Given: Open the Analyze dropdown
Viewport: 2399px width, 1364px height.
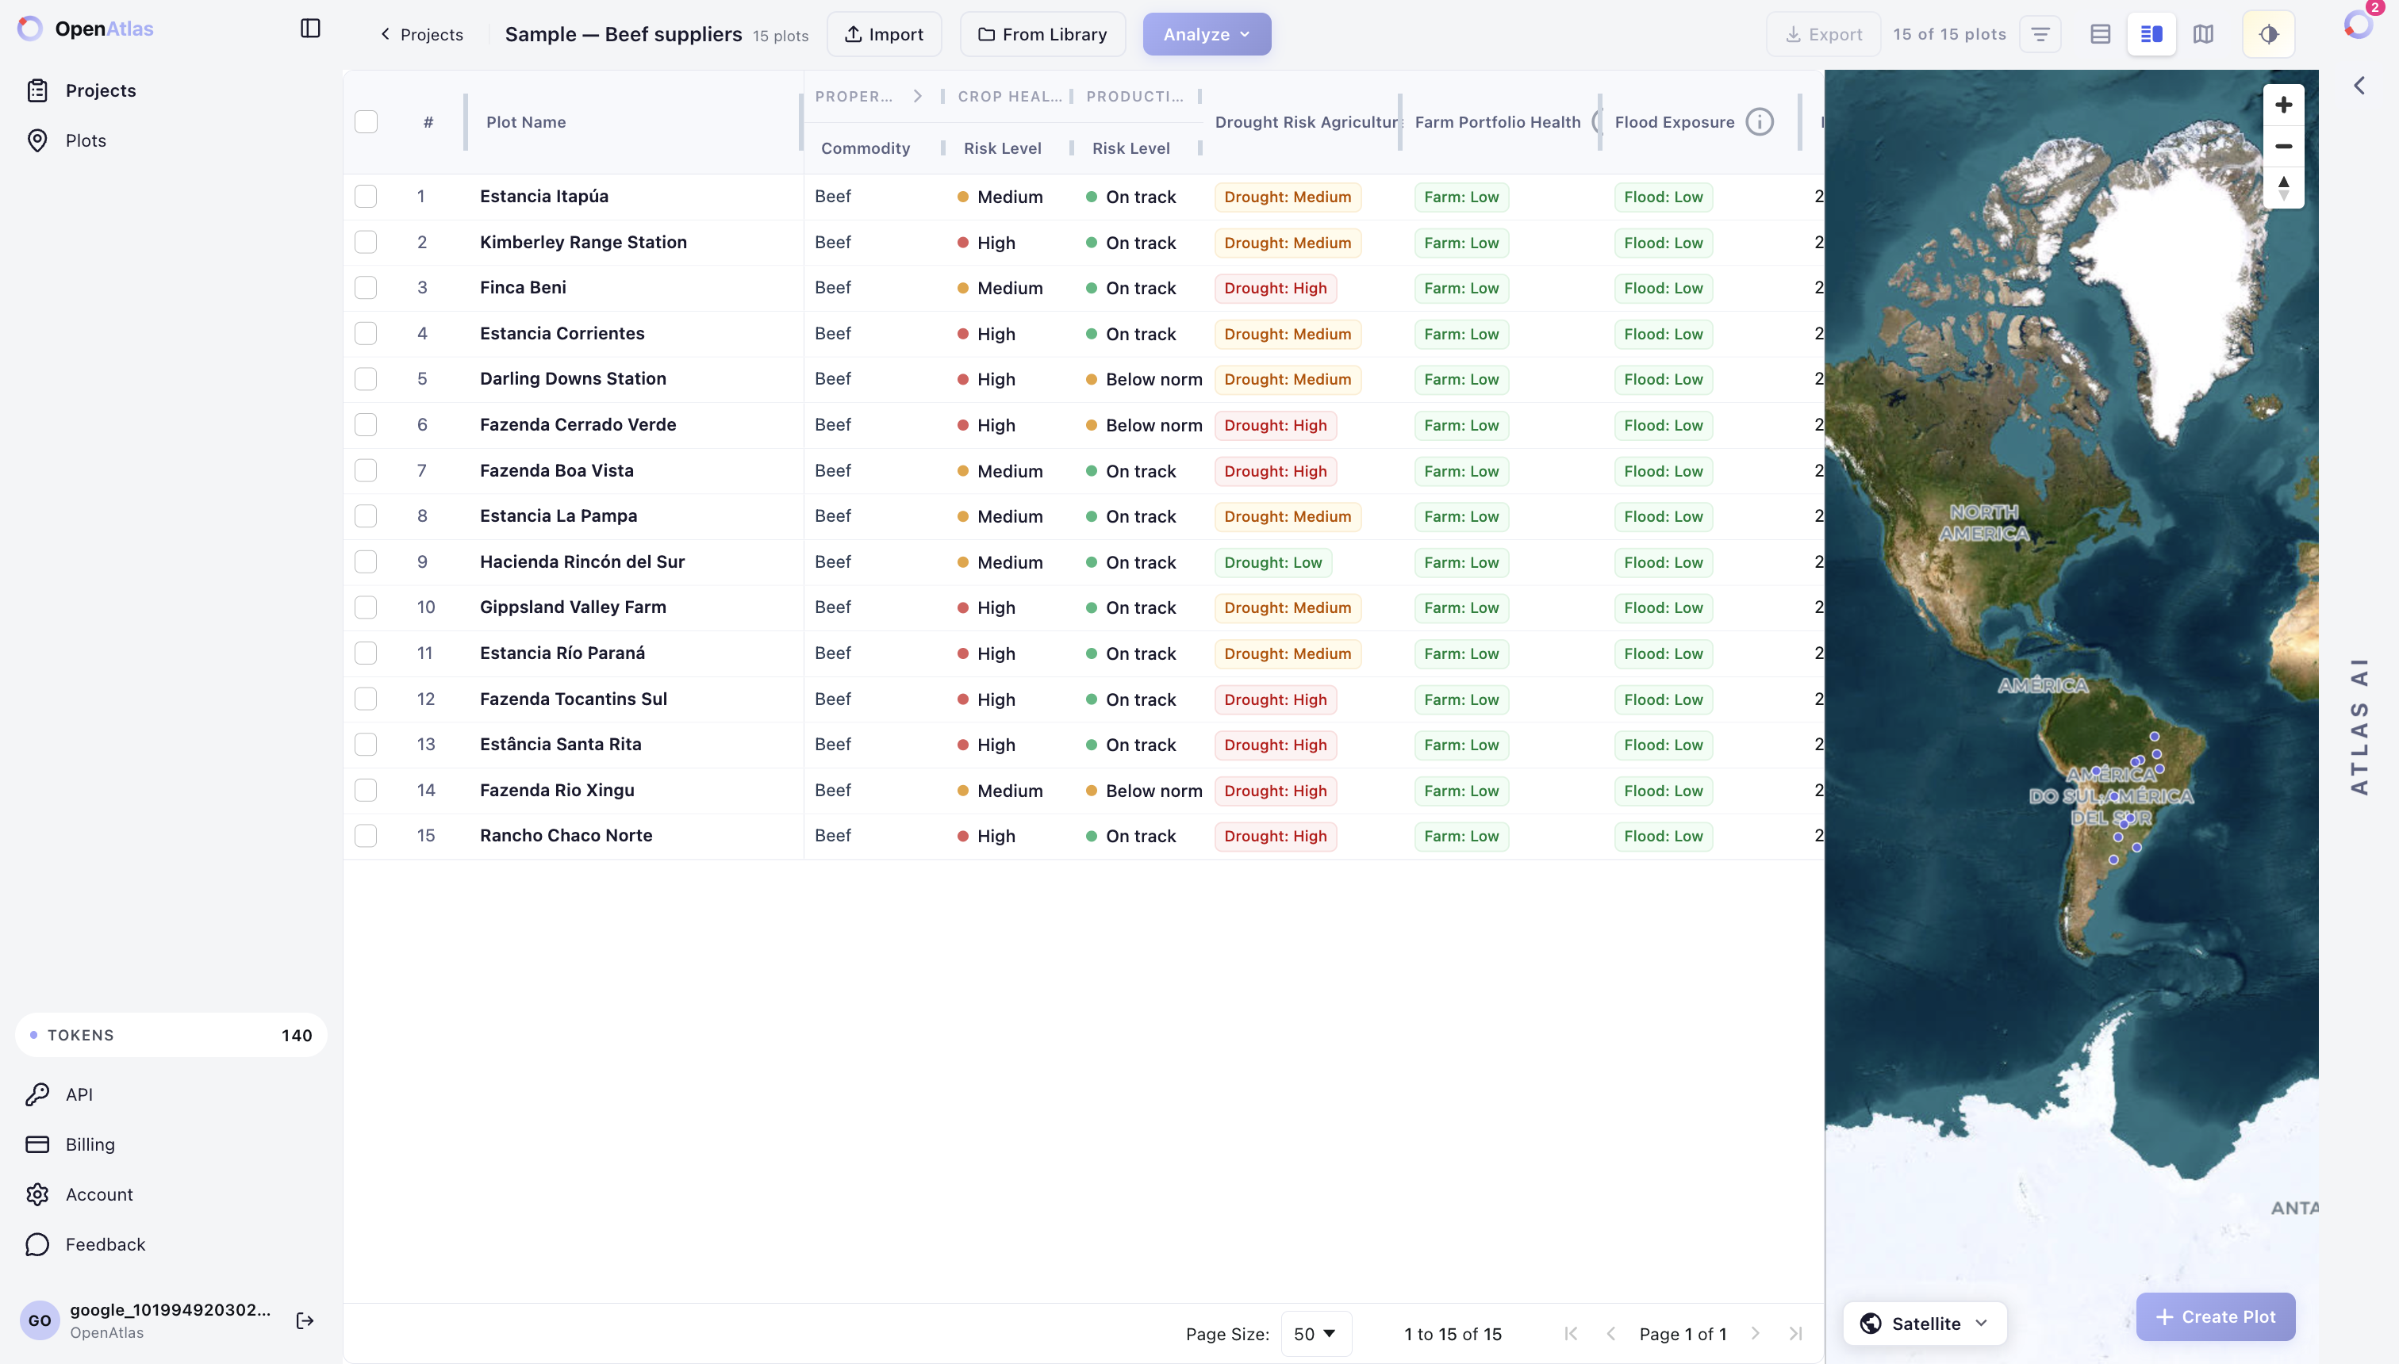Looking at the screenshot, I should point(1206,35).
